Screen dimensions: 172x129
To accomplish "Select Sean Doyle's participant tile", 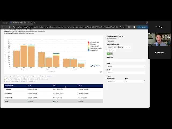I will tap(159, 27).
